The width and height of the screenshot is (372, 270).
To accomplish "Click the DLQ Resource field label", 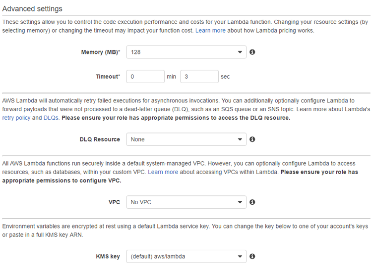I will (100, 139).
